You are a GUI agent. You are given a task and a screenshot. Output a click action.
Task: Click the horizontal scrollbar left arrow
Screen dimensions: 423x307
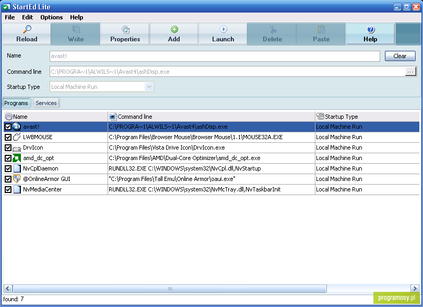pyautogui.click(x=8, y=289)
